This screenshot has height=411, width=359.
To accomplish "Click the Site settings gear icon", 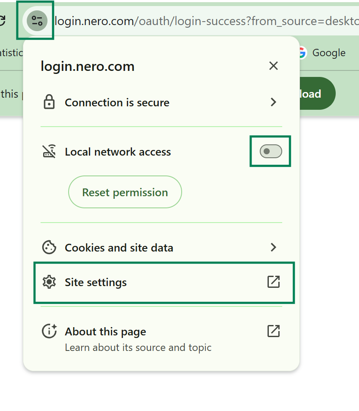I will point(49,282).
